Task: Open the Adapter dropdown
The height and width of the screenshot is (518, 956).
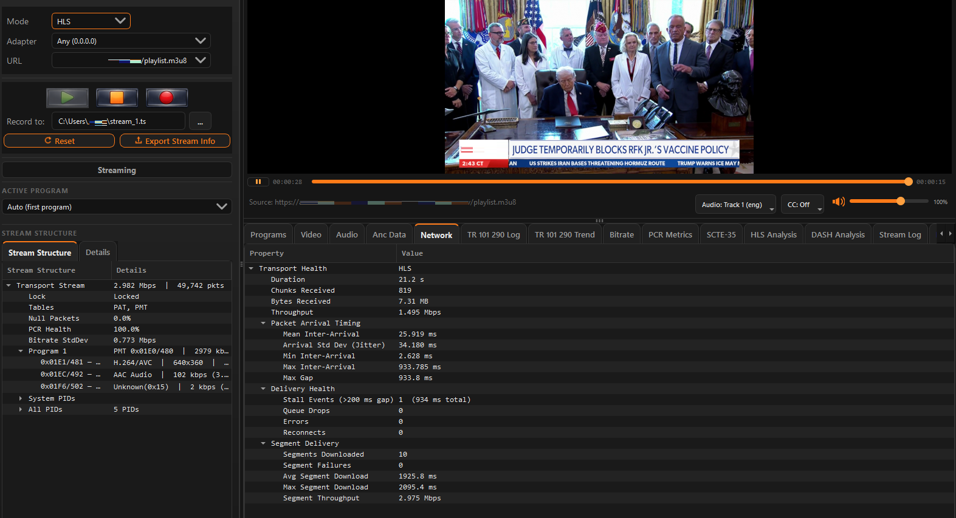Action: (131, 41)
